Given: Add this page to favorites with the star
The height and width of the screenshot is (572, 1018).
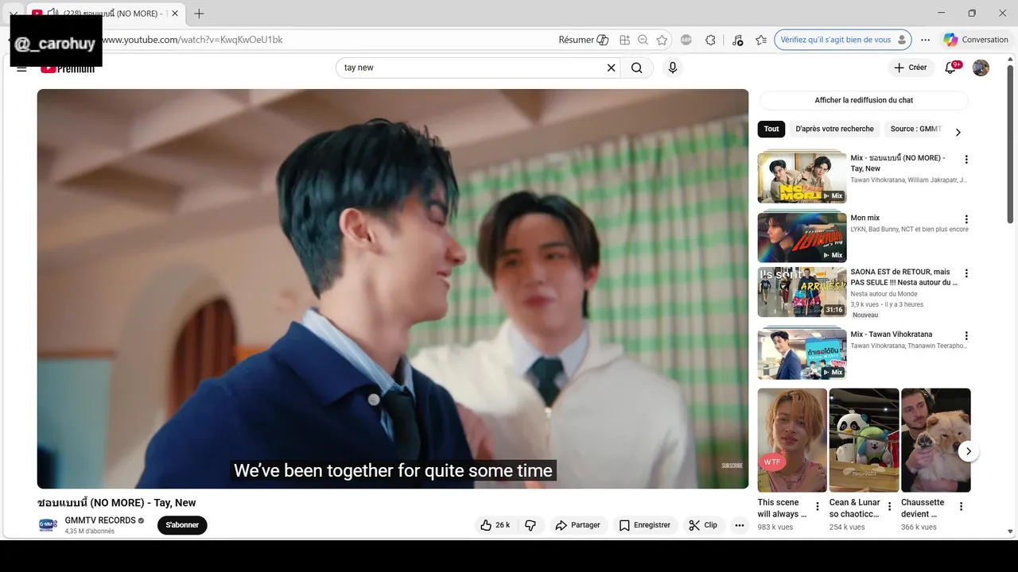Looking at the screenshot, I should tap(662, 40).
